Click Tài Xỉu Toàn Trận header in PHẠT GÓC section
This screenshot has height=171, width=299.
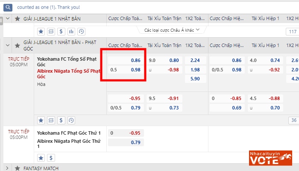[164, 45]
